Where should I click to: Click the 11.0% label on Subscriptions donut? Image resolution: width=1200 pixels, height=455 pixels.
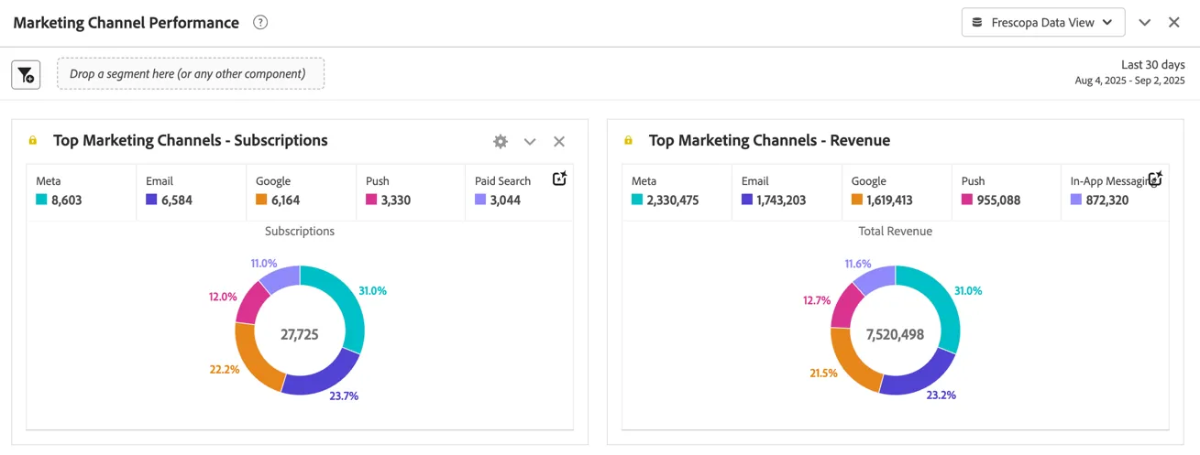[x=263, y=264]
